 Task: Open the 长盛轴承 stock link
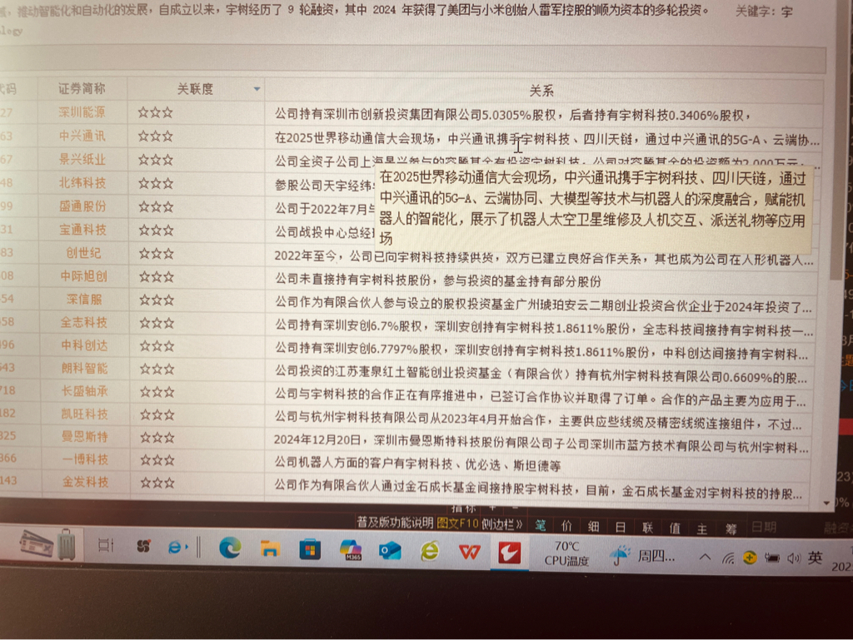[84, 391]
